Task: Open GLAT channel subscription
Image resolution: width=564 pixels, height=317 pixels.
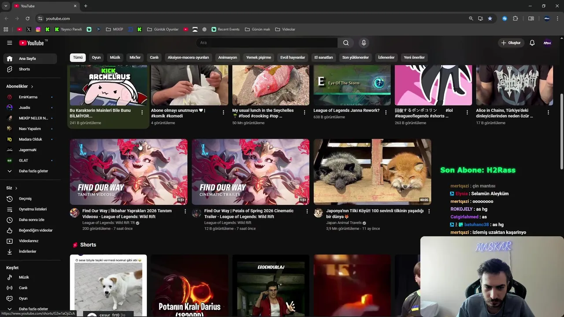Action: (x=30, y=160)
